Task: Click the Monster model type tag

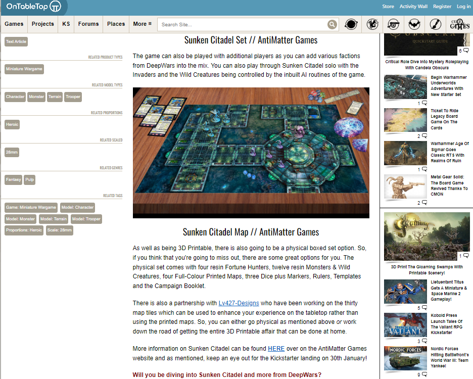Action: coord(36,97)
